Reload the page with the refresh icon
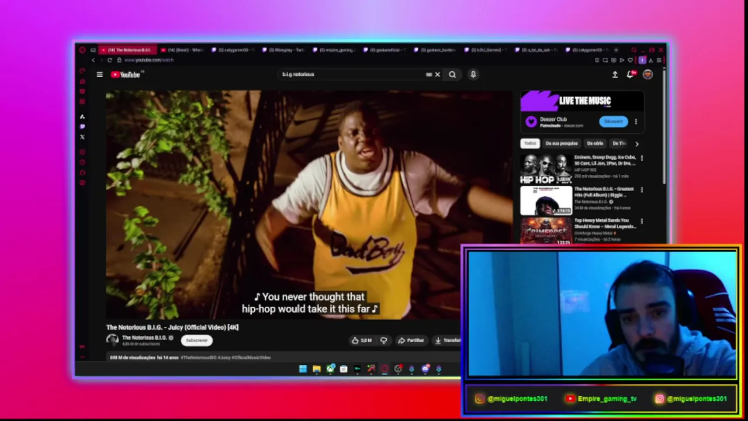This screenshot has height=421, width=748. pyautogui.click(x=109, y=60)
